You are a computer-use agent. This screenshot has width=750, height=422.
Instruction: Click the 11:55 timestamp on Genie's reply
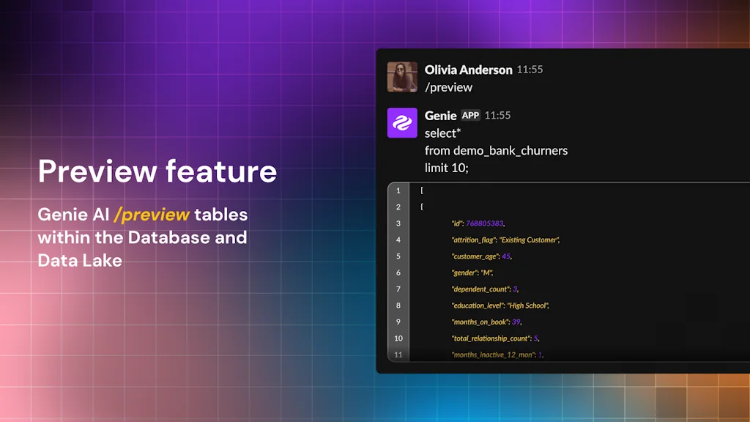pyautogui.click(x=497, y=115)
